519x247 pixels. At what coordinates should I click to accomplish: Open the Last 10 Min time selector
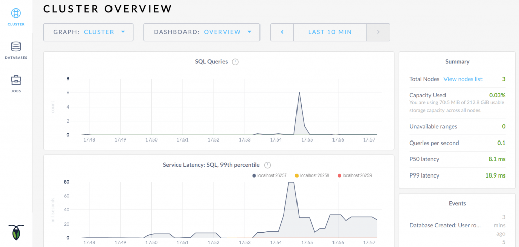(329, 32)
